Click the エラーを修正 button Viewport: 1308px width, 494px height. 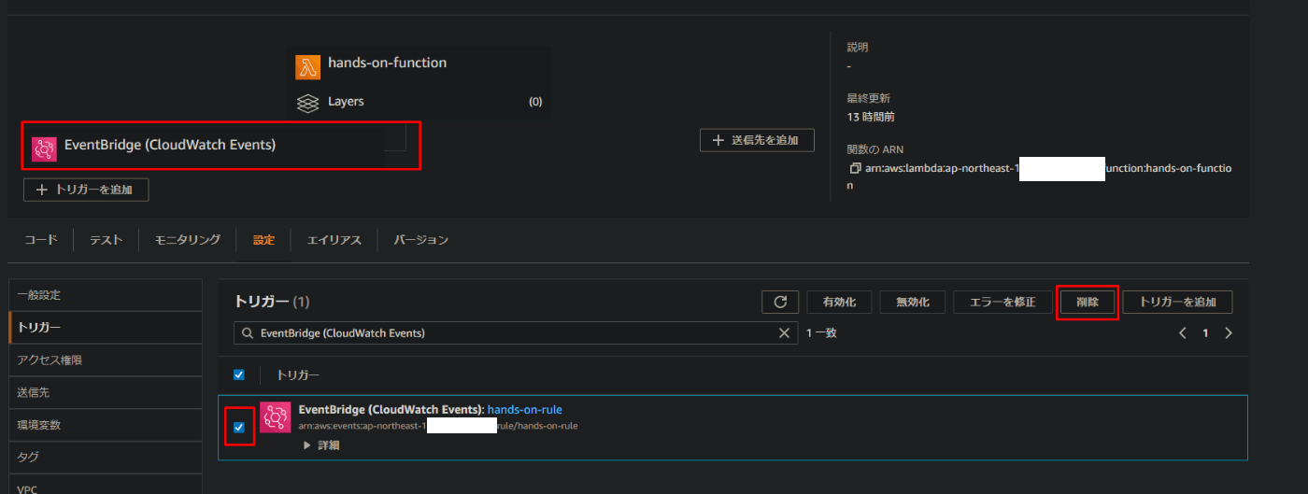click(1002, 302)
